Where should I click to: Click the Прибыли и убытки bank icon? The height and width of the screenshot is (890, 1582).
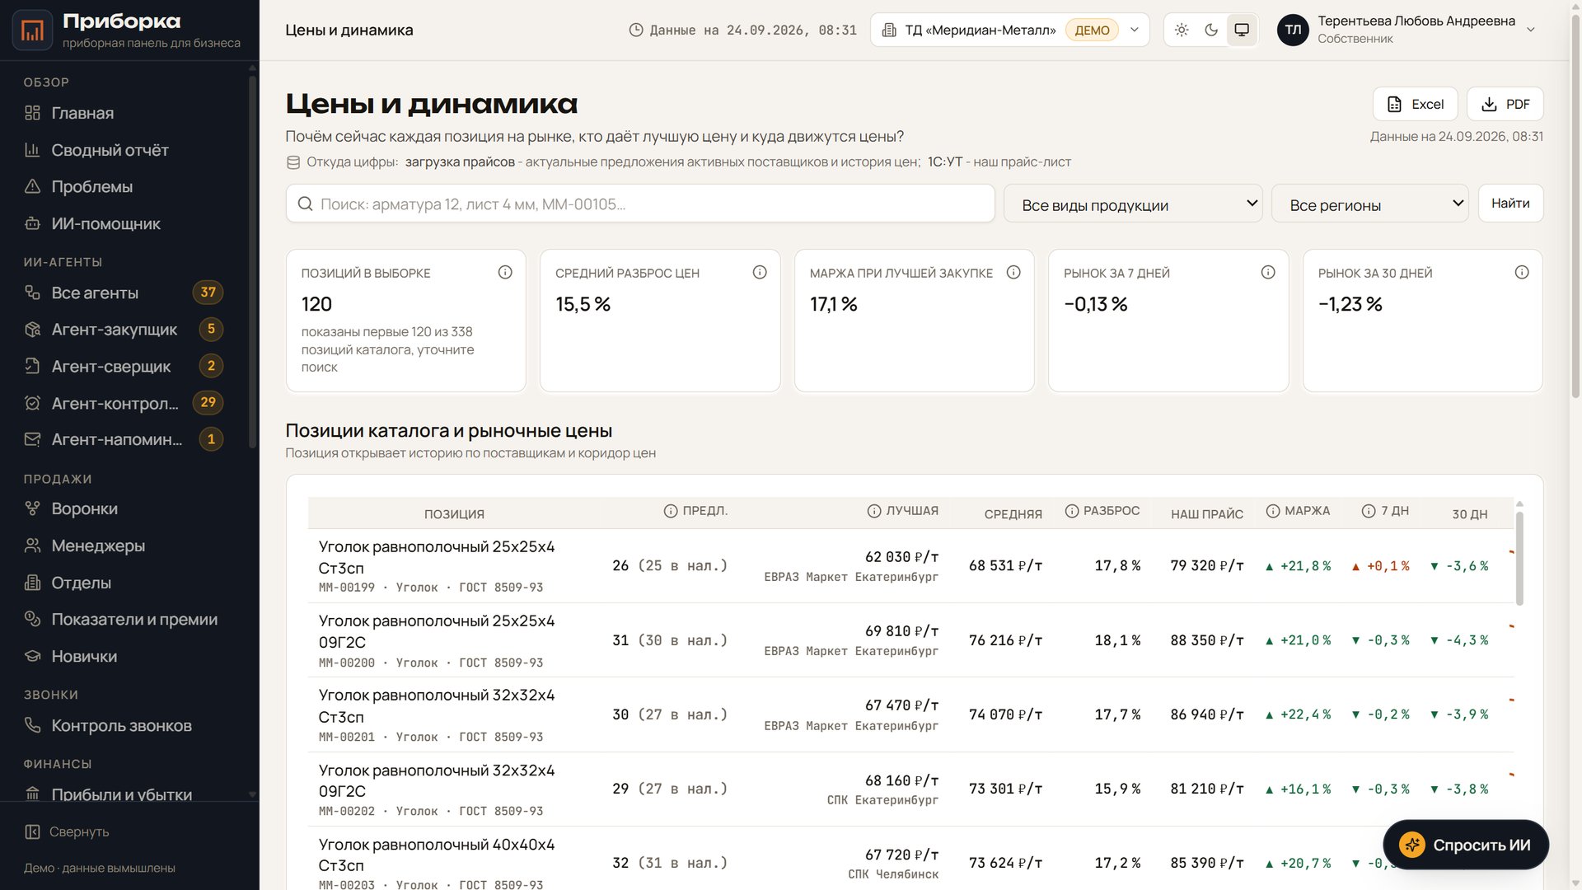[x=32, y=794]
